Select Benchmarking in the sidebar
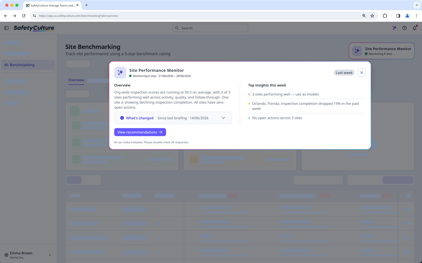422x263 pixels. click(28, 65)
